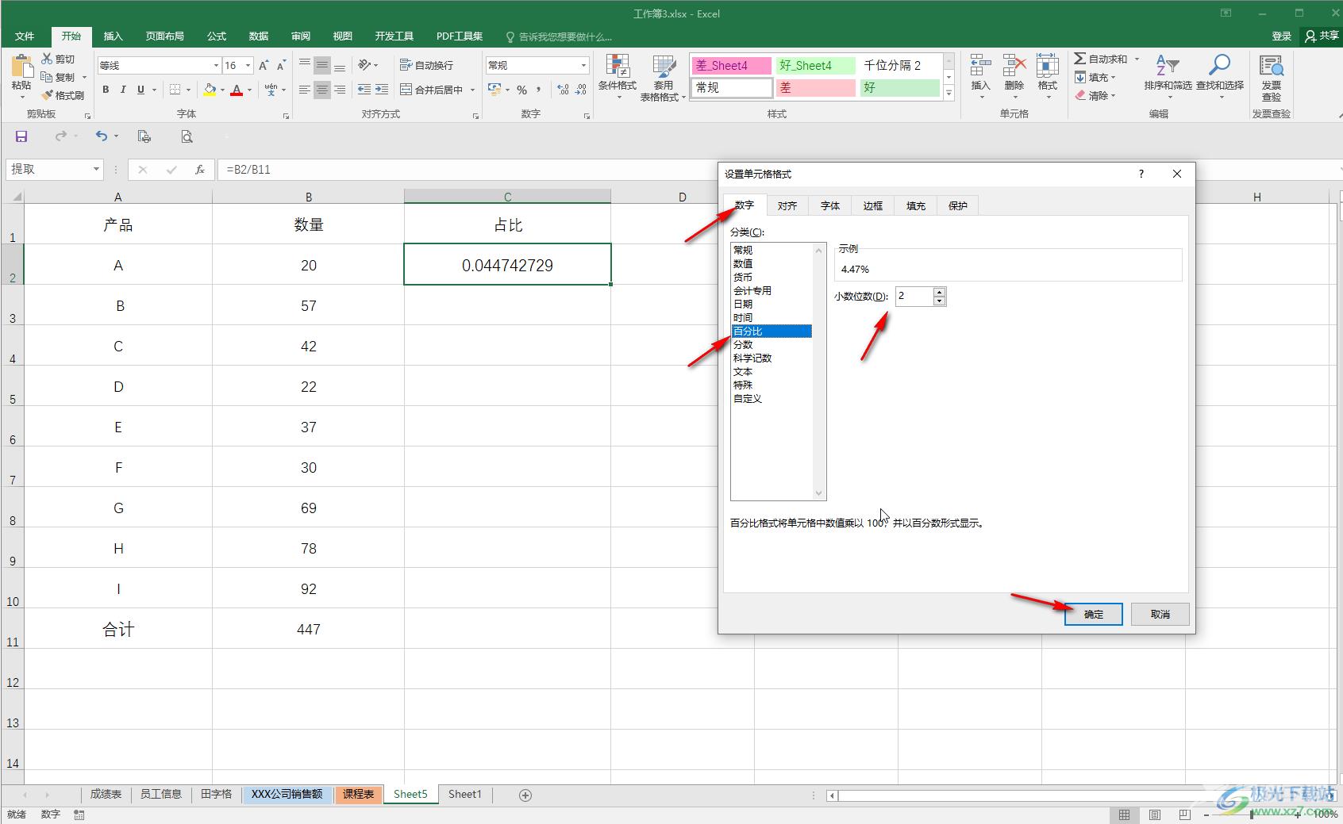The image size is (1343, 824).
Task: Open the font name dropdown (等线)
Action: coord(215,65)
